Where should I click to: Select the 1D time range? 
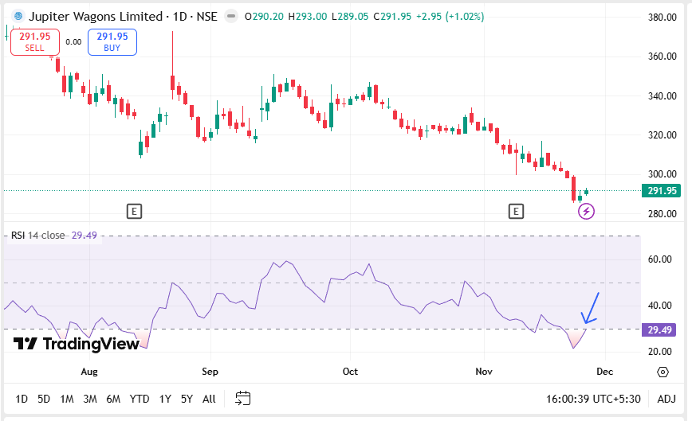click(22, 399)
